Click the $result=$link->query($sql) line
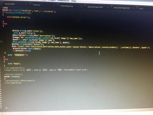The image size is (153, 115). 27,49
